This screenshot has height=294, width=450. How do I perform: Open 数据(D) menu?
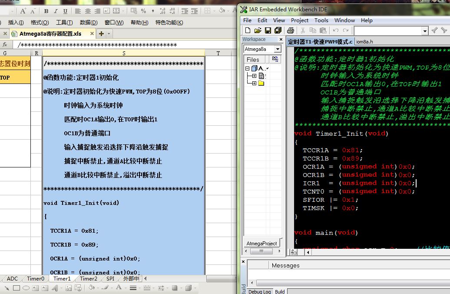(x=89, y=23)
